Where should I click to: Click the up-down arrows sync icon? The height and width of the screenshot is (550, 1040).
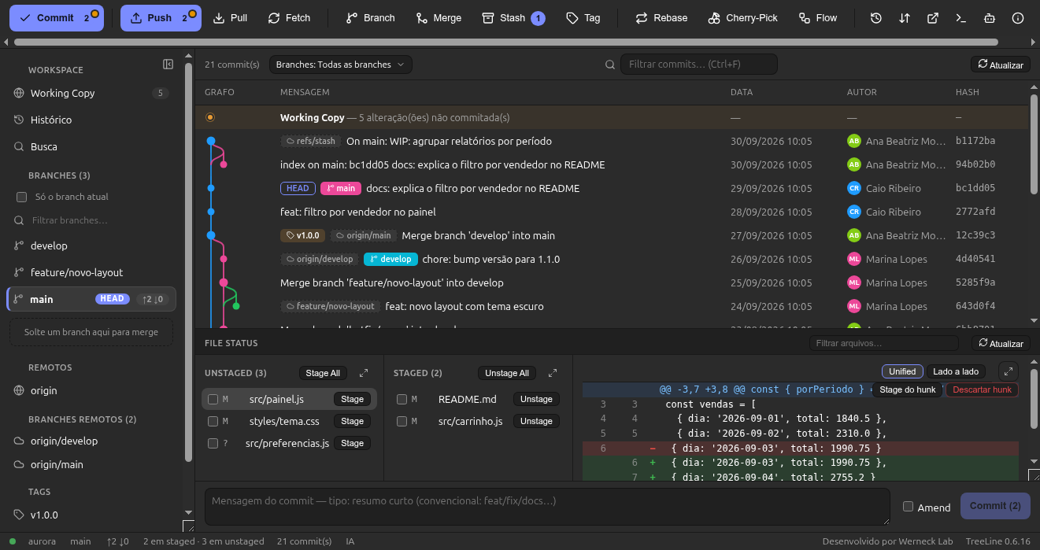(x=905, y=18)
